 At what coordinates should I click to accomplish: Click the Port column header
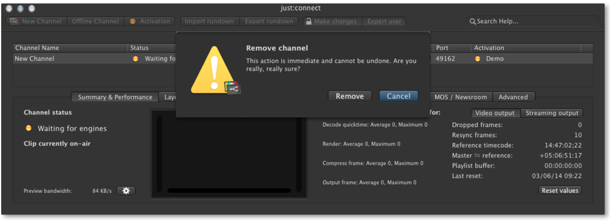451,48
